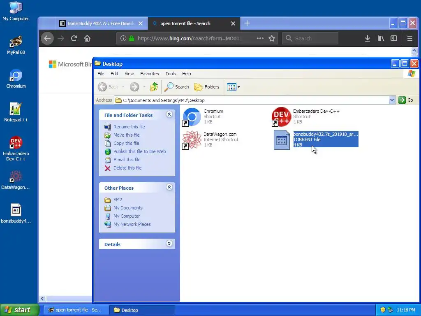This screenshot has width=421, height=316.
Task: Close open torrent file search tab
Action: click(233, 23)
